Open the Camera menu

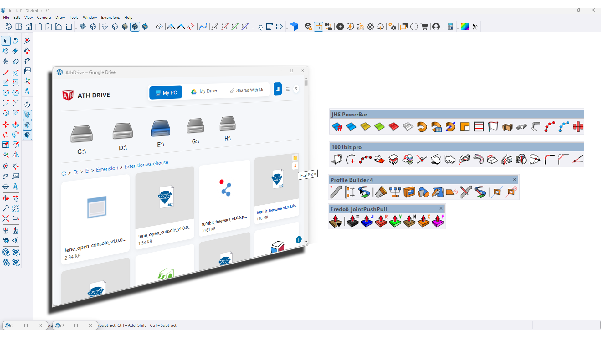(44, 18)
